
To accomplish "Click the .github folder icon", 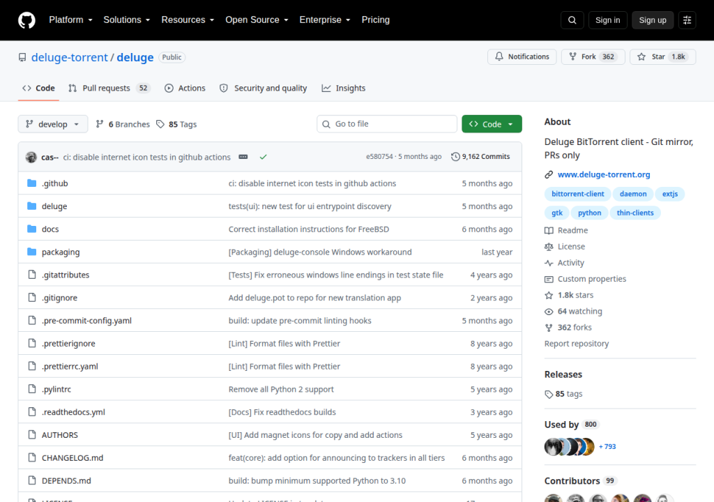I will [31, 183].
